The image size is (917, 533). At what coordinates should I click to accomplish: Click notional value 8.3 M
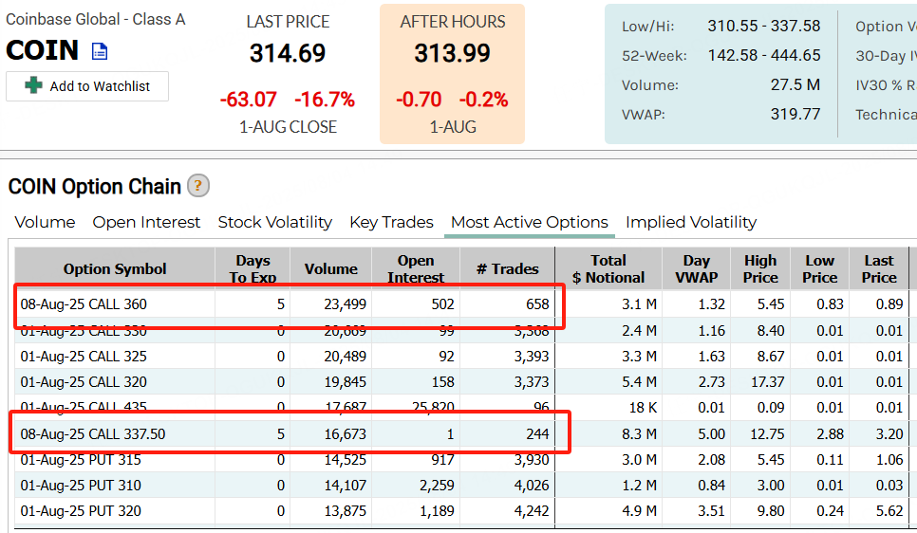639,434
